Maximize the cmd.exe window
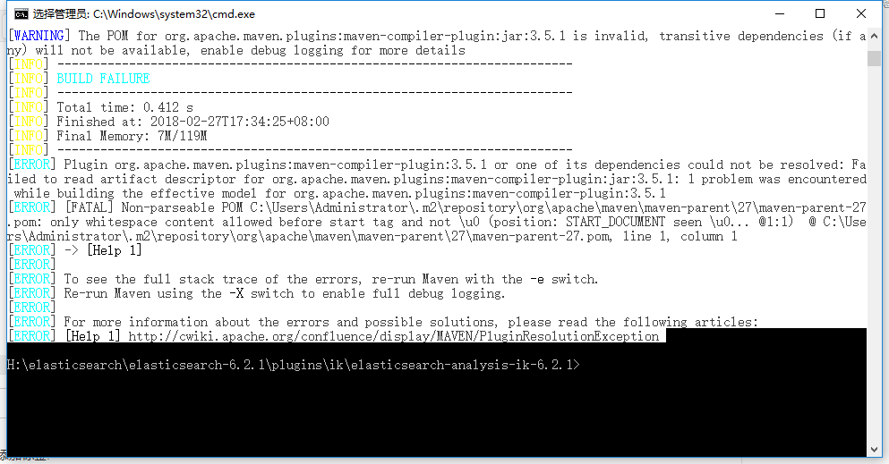889x464 pixels. point(820,13)
